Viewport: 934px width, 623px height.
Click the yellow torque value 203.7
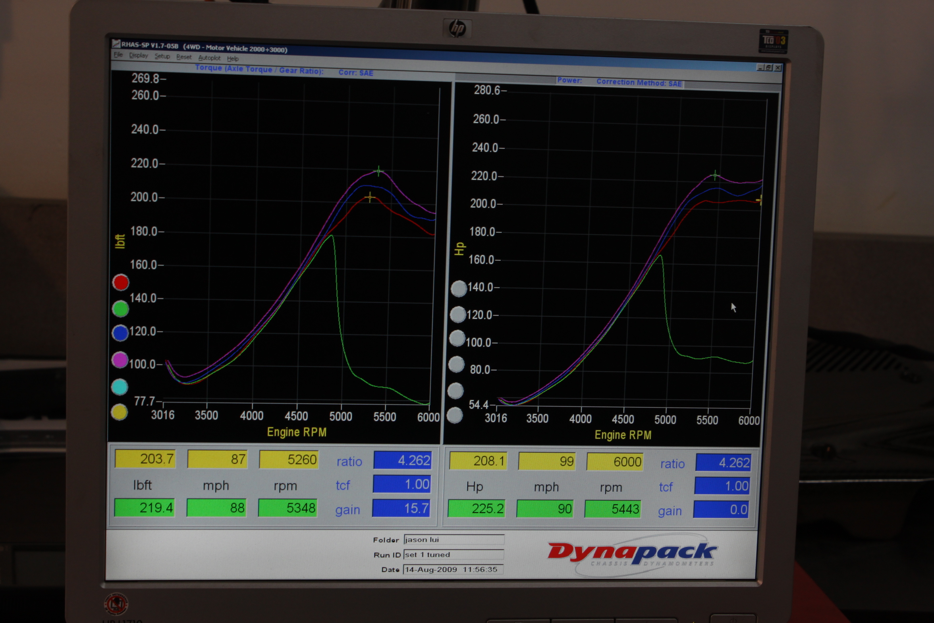(x=145, y=459)
